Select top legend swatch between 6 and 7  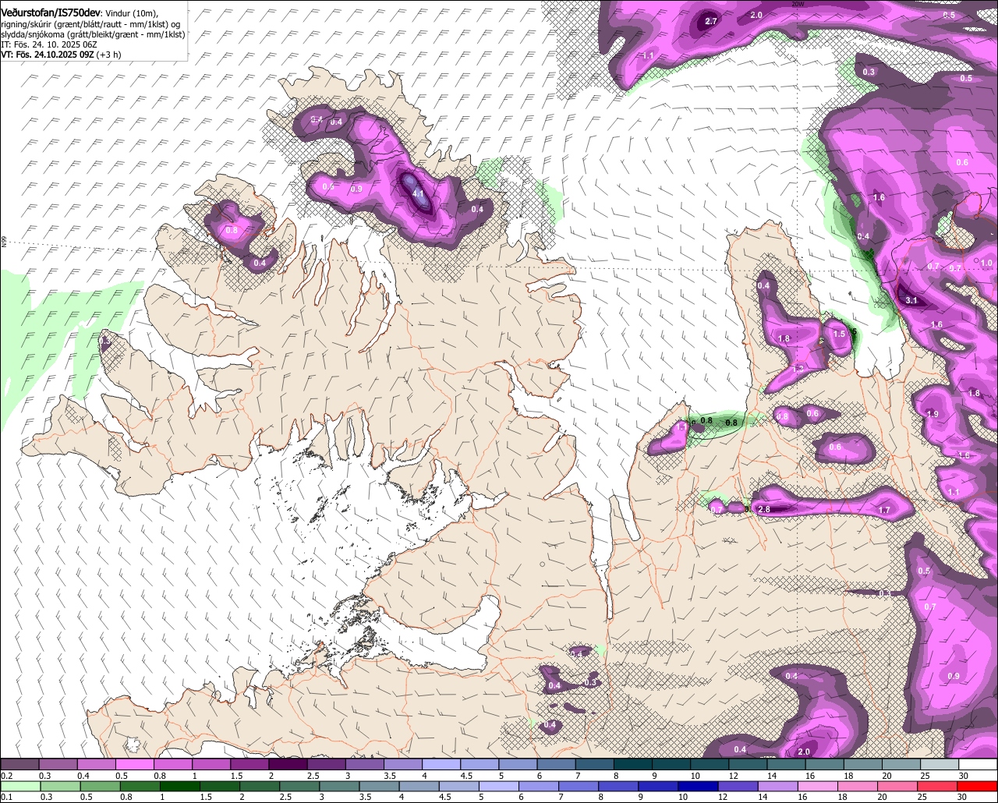click(x=556, y=765)
